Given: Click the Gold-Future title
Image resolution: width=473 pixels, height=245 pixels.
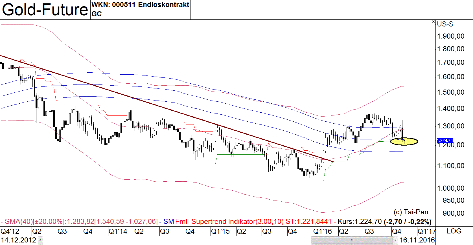Looking at the screenshot, I should tap(45, 10).
